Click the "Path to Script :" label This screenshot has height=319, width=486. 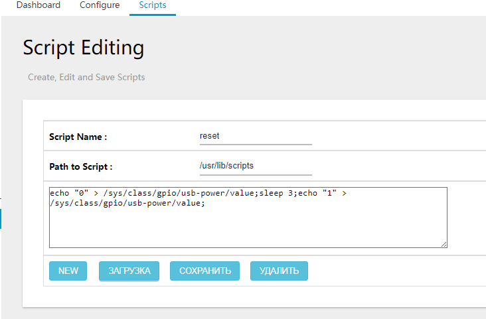pyautogui.click(x=80, y=166)
